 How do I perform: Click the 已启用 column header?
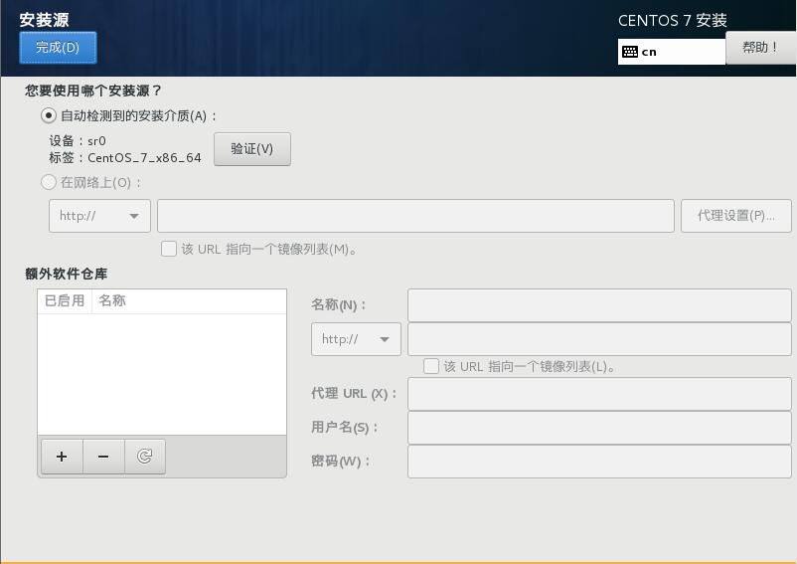point(65,301)
